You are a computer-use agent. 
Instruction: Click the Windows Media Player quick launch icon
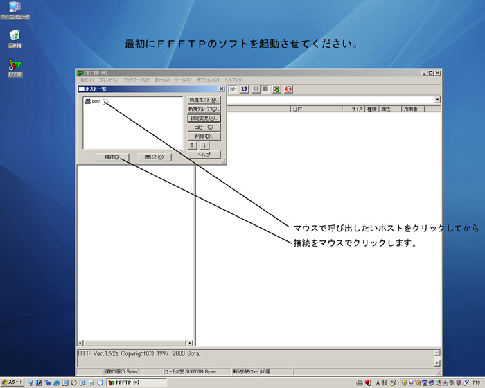tap(73, 382)
